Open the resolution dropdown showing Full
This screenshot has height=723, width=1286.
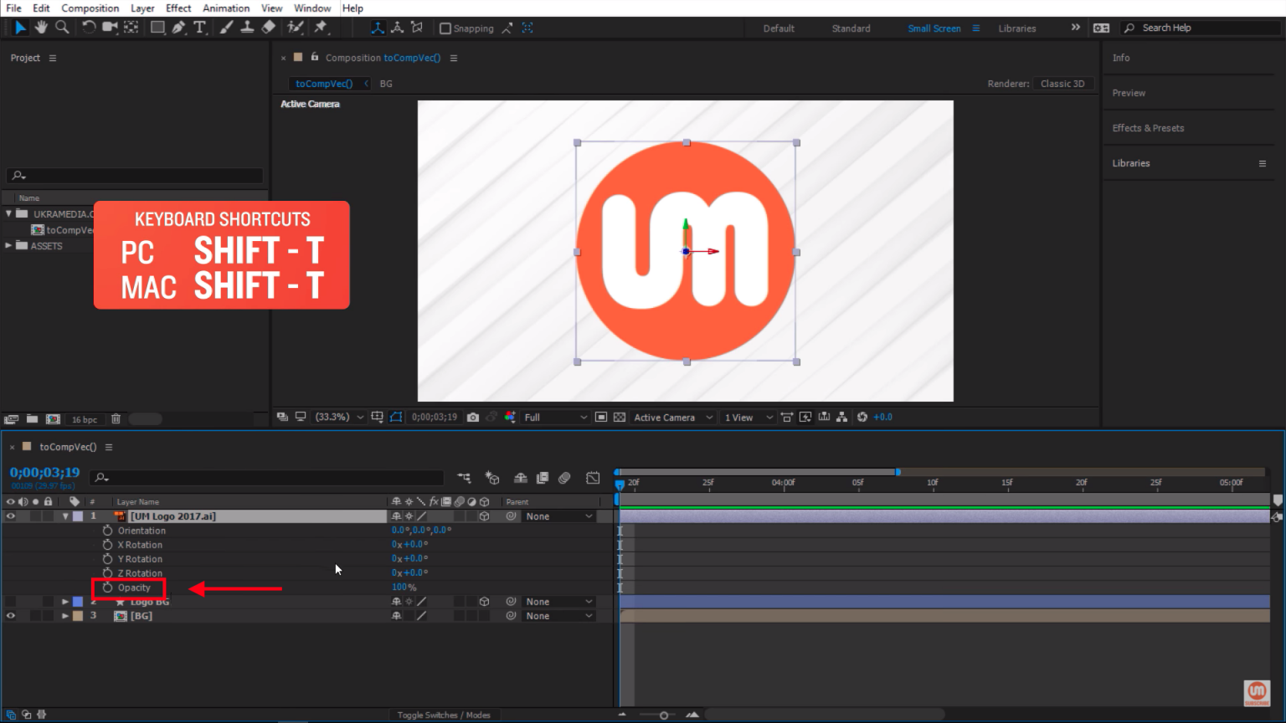pos(555,417)
